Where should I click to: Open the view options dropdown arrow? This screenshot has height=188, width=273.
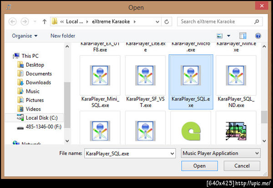(228, 36)
